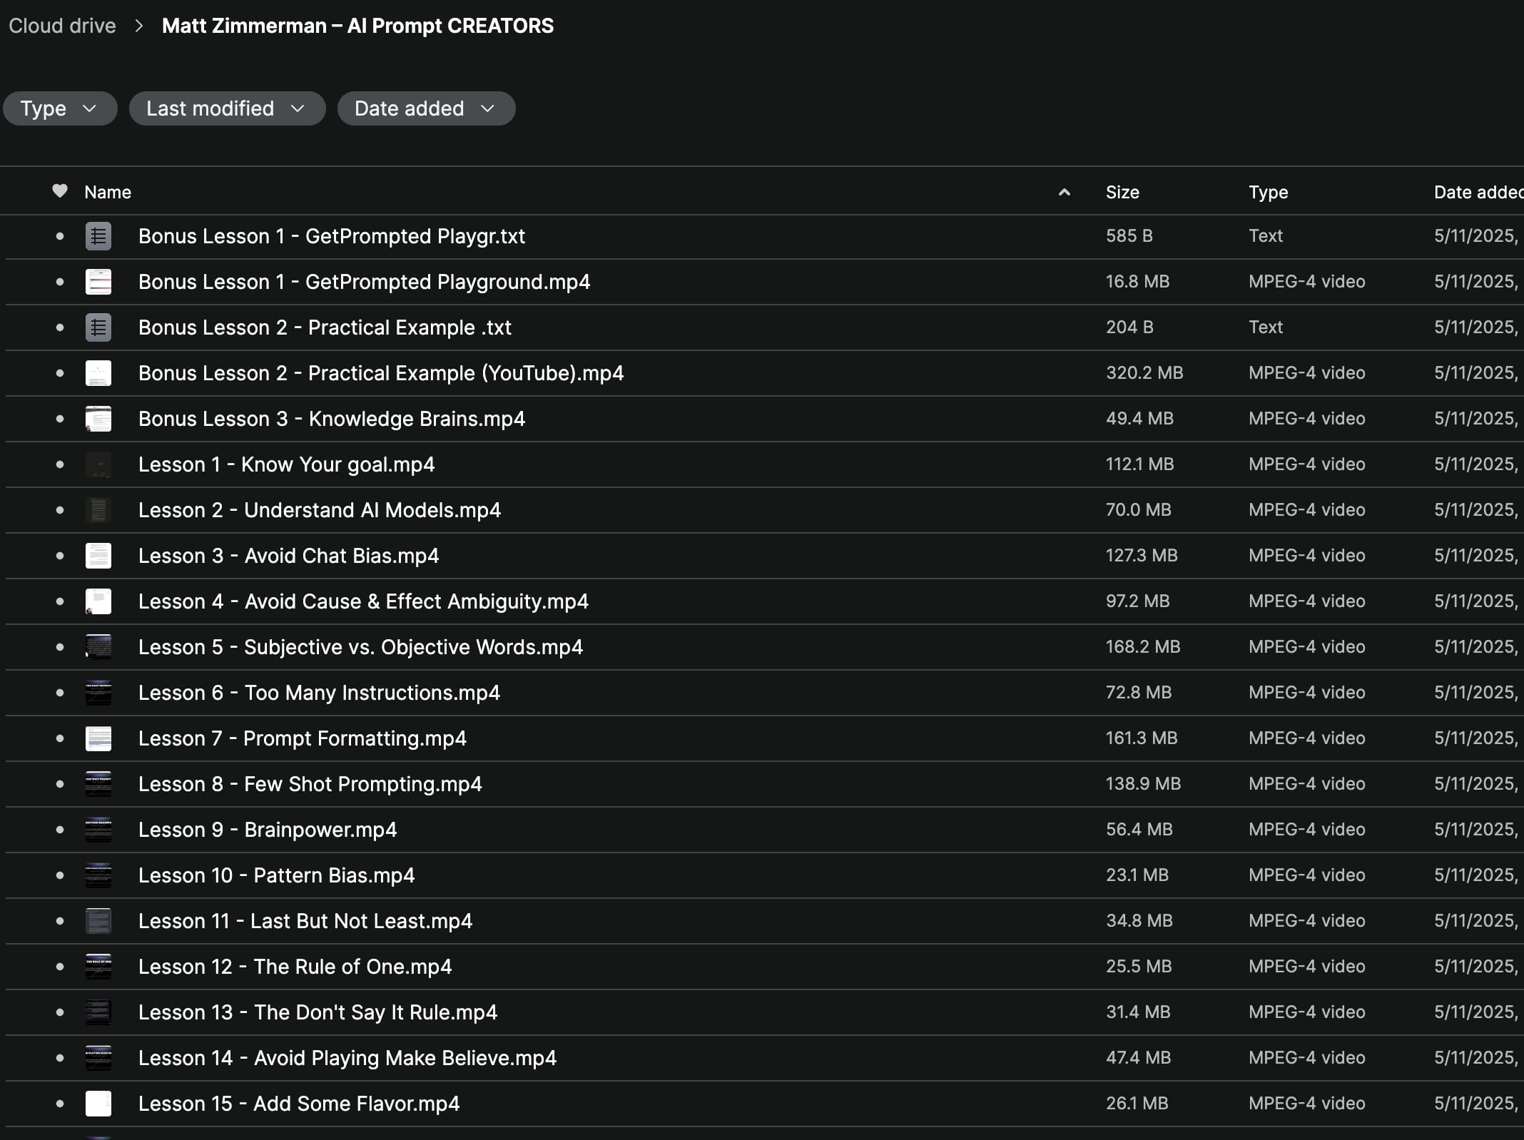Click video thumbnail for Lesson 15 Add Some Flavor
Image resolution: width=1524 pixels, height=1140 pixels.
click(98, 1104)
